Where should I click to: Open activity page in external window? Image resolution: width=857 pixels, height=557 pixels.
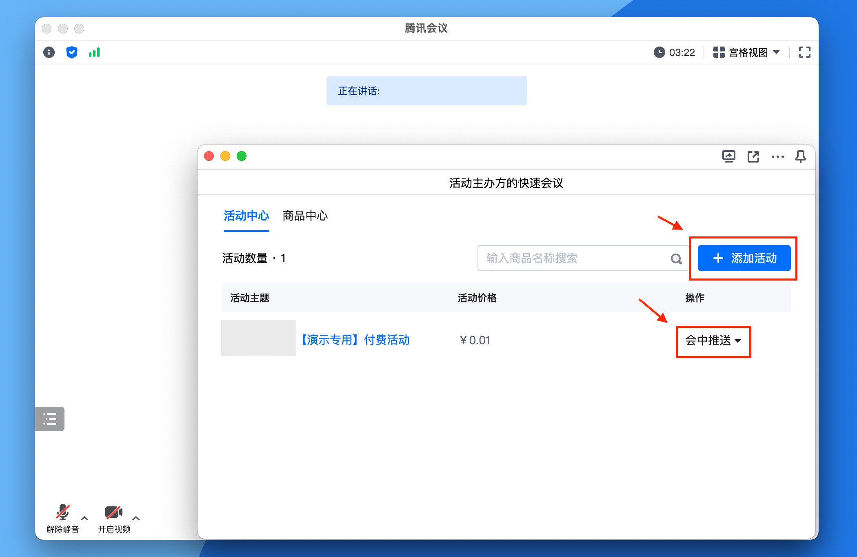point(753,156)
